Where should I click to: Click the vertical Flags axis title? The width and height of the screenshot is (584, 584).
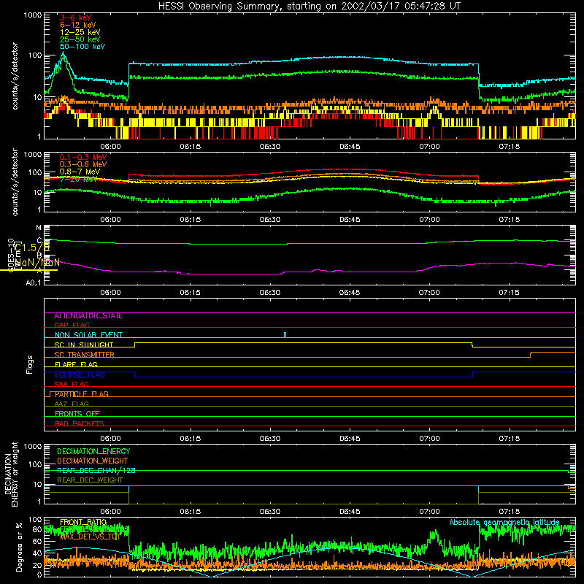click(29, 364)
